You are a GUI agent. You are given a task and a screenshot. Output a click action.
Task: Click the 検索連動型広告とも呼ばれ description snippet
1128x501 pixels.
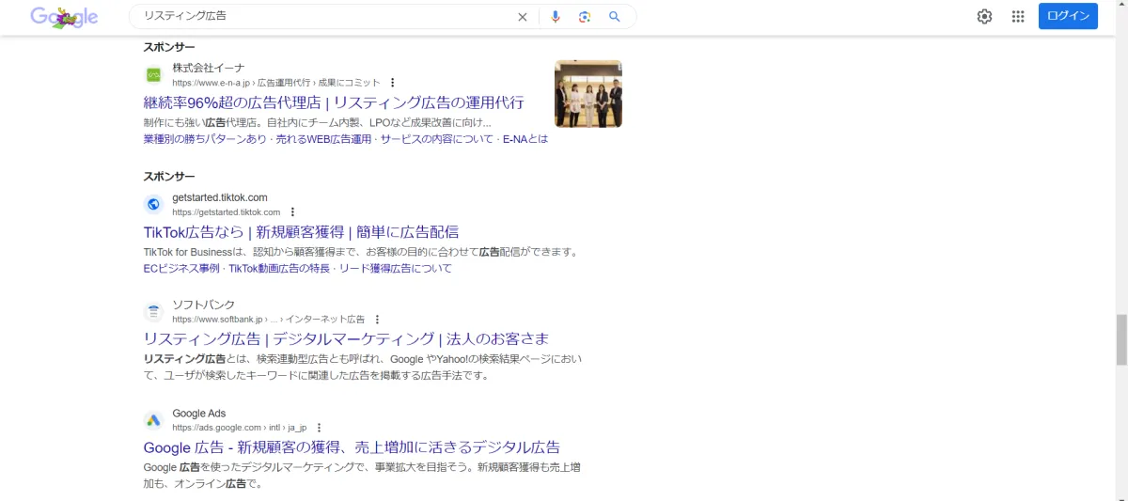(361, 368)
